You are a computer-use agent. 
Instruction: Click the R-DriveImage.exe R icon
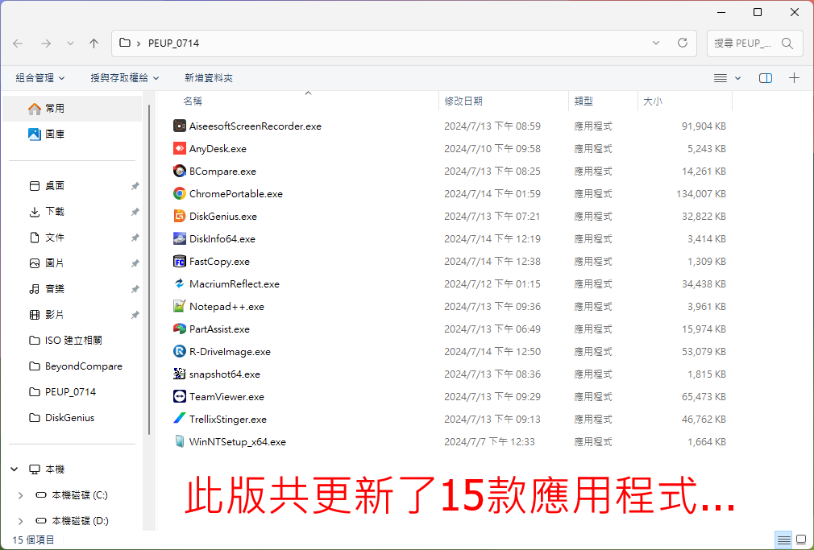coord(179,352)
